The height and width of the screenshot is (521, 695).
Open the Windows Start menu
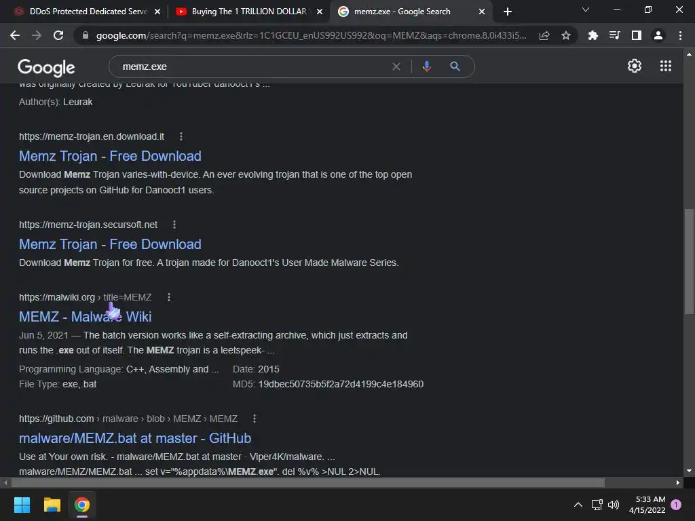click(x=22, y=505)
